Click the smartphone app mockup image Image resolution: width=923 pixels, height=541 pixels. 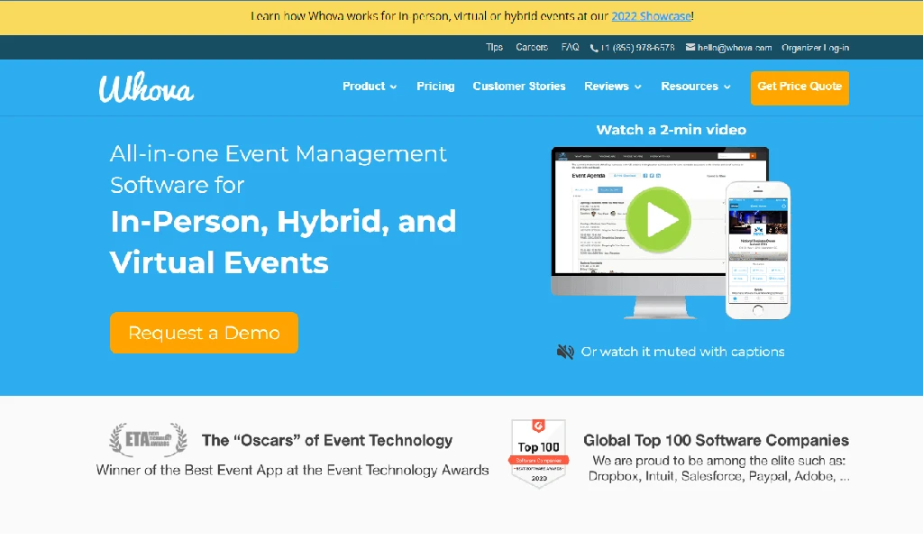[757, 250]
